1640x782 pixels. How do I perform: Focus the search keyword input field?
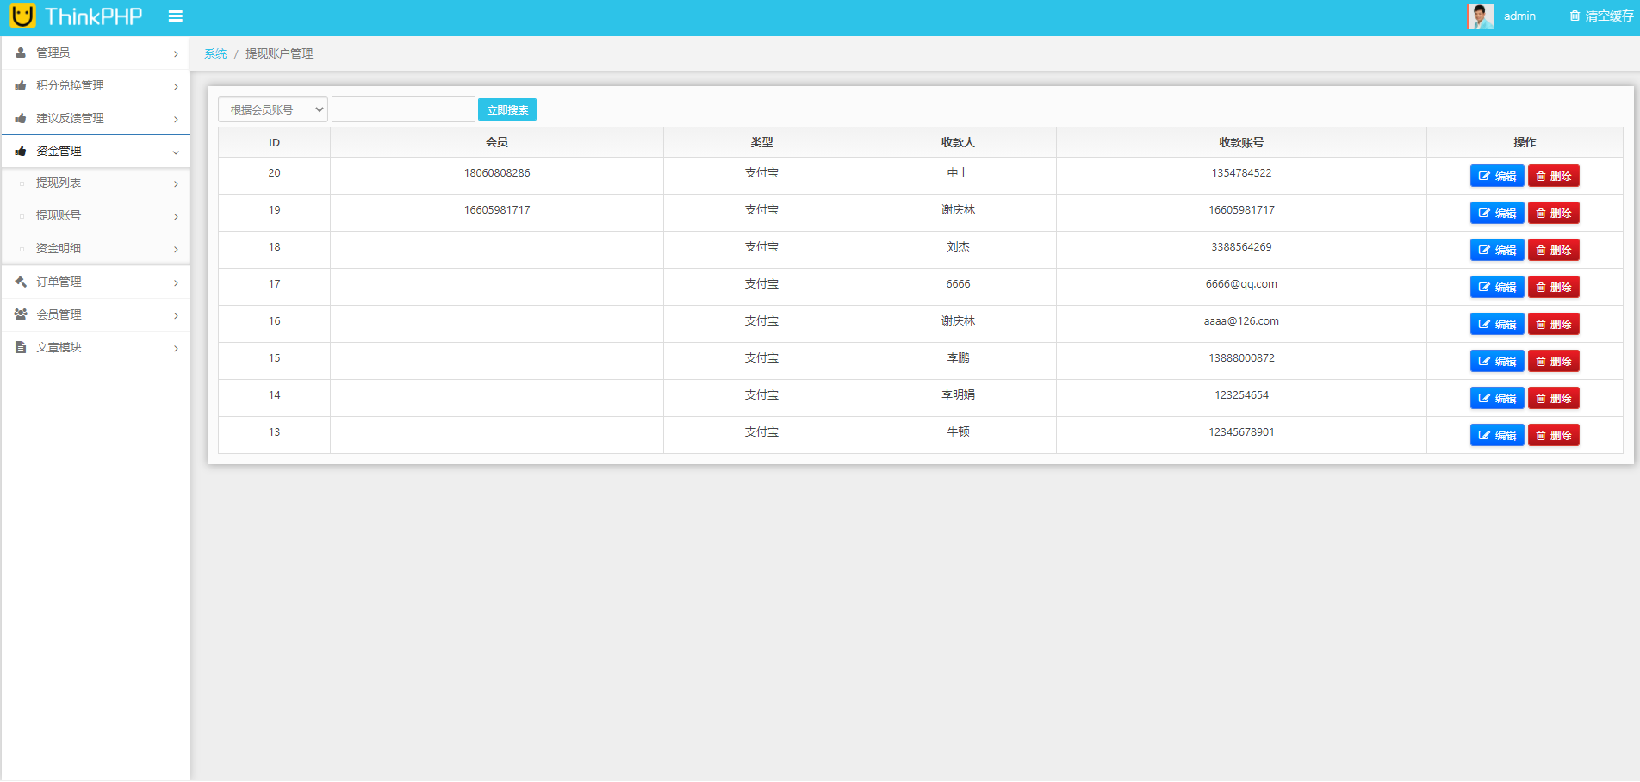point(403,109)
